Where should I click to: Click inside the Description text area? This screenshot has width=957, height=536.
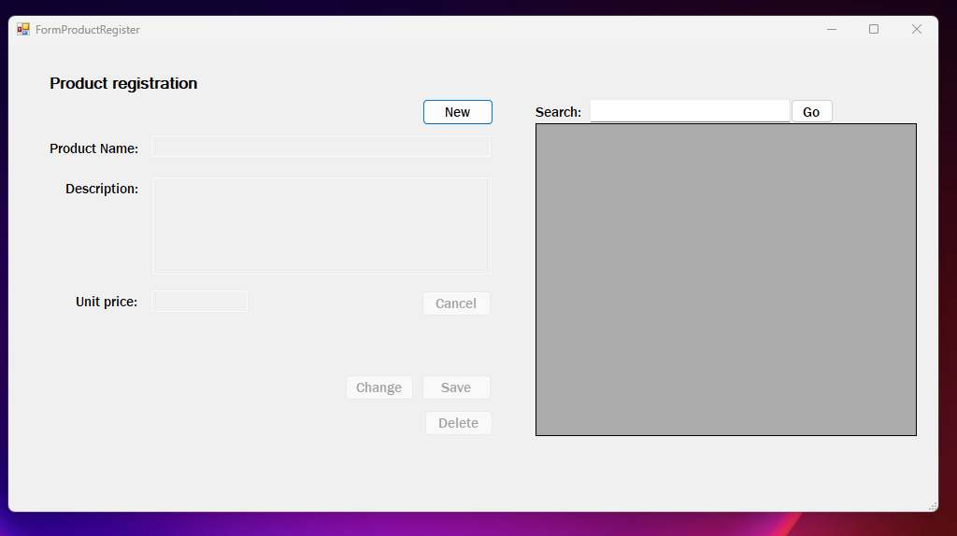321,226
